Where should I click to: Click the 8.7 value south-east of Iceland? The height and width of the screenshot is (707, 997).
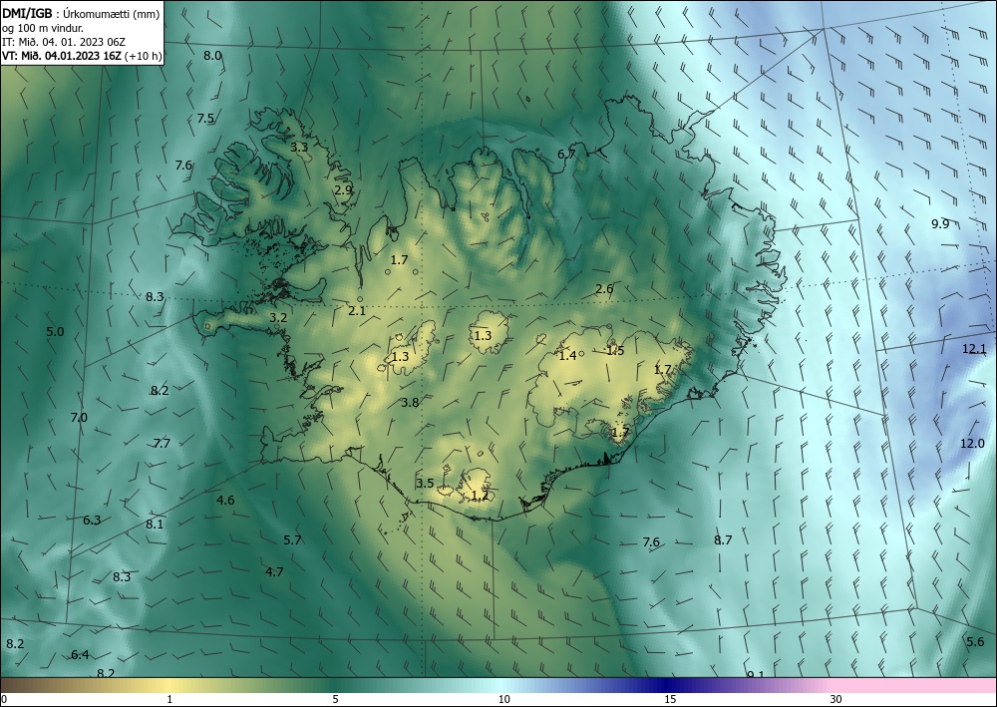tap(723, 539)
